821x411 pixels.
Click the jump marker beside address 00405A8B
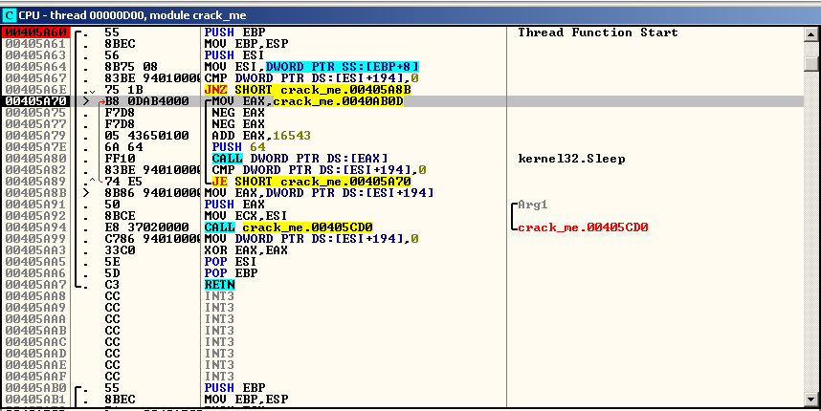click(x=87, y=192)
